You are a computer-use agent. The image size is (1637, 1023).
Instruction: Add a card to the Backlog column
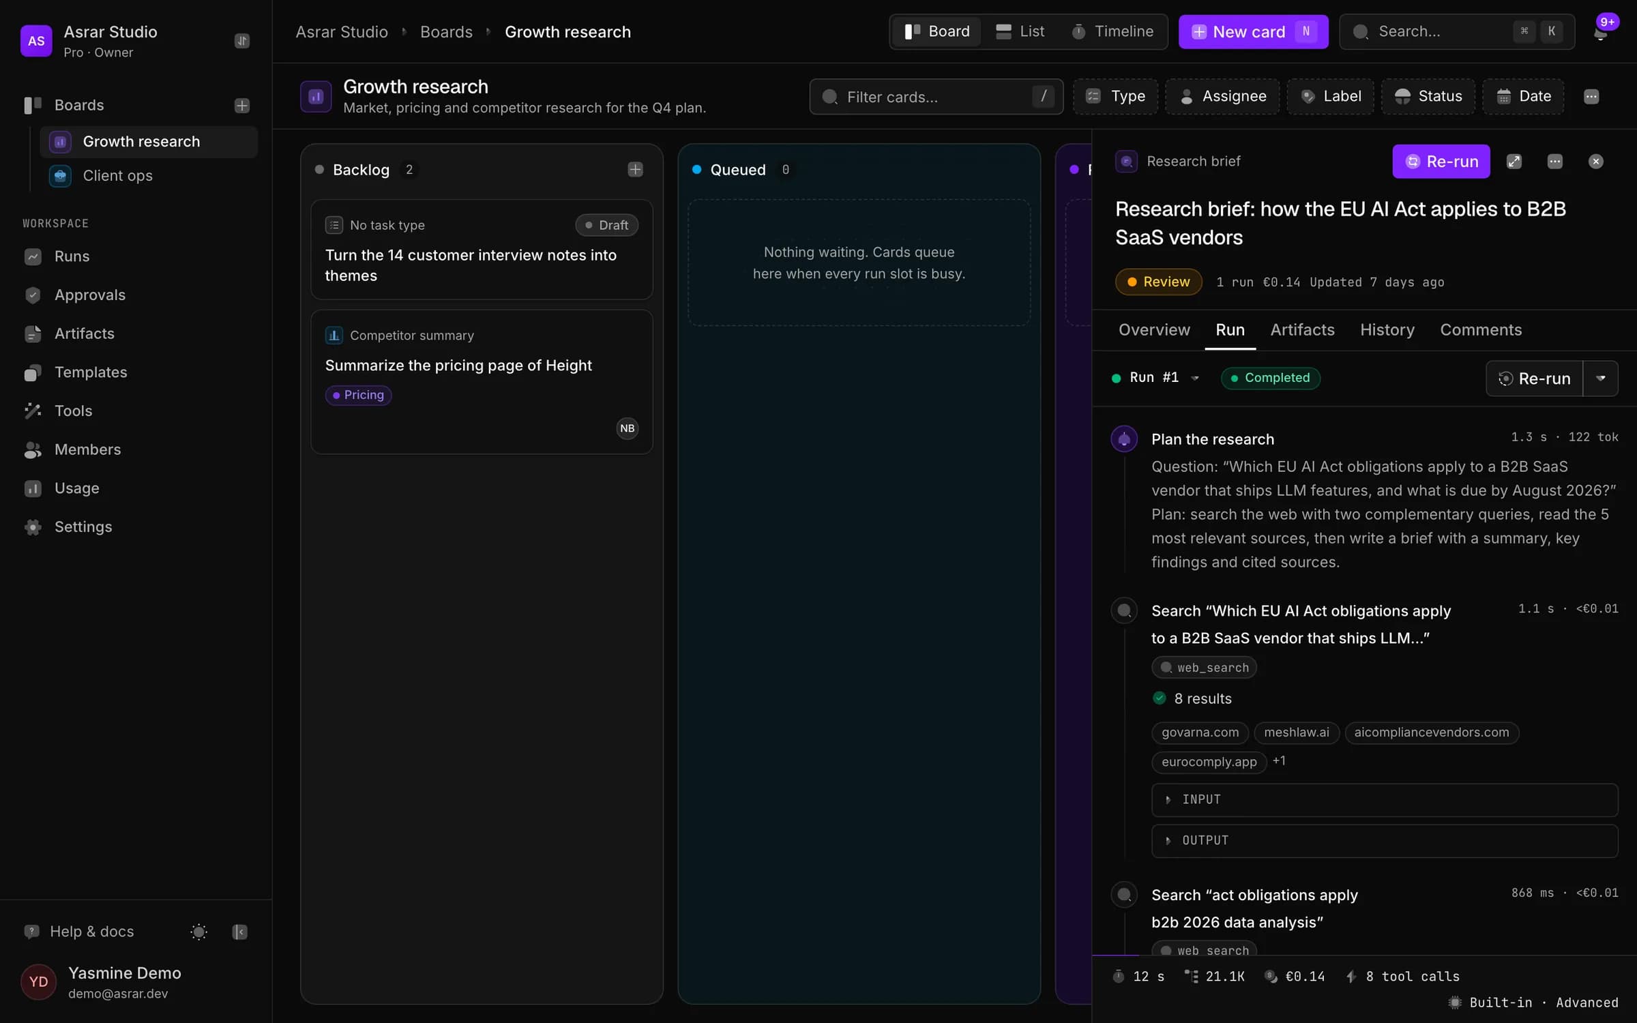pyautogui.click(x=635, y=170)
